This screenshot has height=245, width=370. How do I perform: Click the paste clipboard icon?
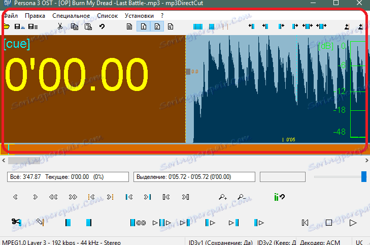(x=88, y=26)
